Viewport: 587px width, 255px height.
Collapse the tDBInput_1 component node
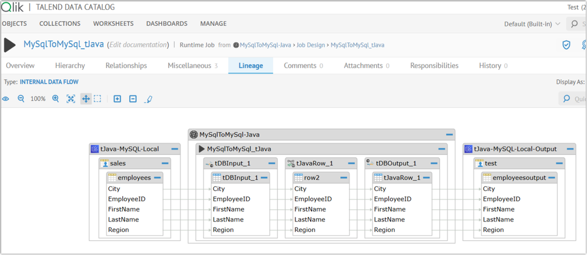click(272, 164)
